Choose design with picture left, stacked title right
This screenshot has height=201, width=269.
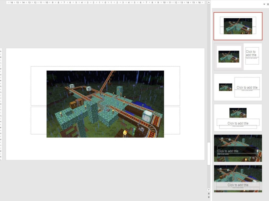pos(238,57)
